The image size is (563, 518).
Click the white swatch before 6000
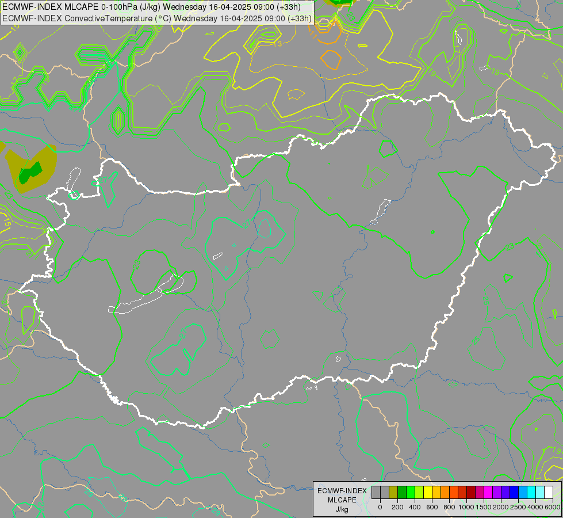[x=548, y=493]
